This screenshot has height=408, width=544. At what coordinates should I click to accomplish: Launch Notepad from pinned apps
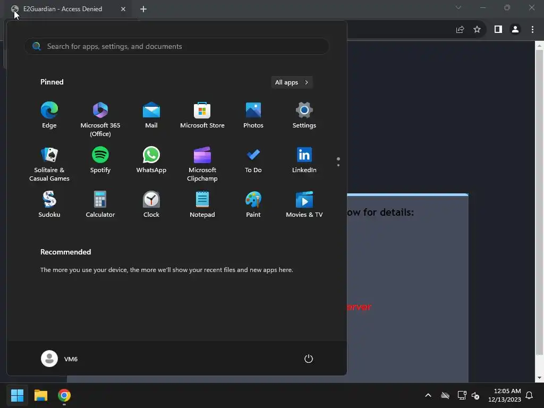tap(202, 205)
